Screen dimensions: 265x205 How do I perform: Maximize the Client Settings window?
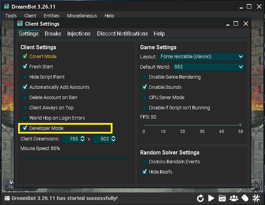[236, 24]
